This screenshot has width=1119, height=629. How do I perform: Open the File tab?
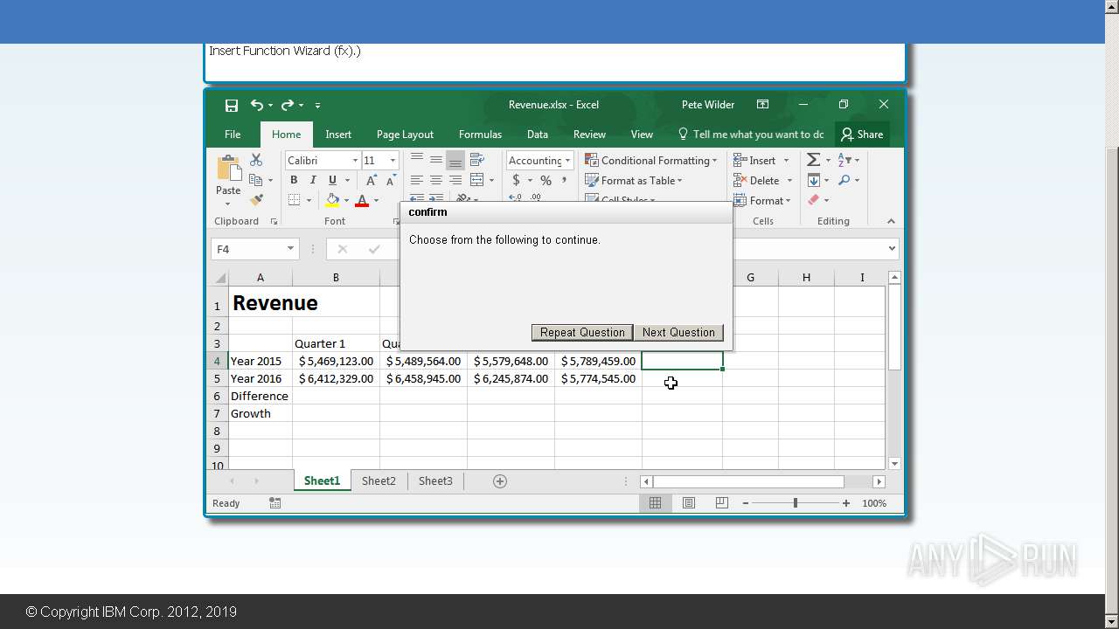pos(233,135)
